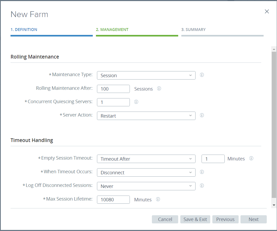
Task: Click info icon for Max Session Lifetime
Action: [x=158, y=199]
